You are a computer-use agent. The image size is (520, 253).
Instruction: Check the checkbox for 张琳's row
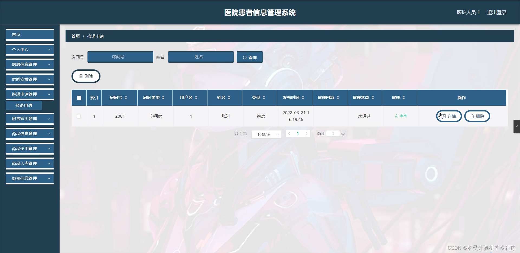tap(79, 116)
